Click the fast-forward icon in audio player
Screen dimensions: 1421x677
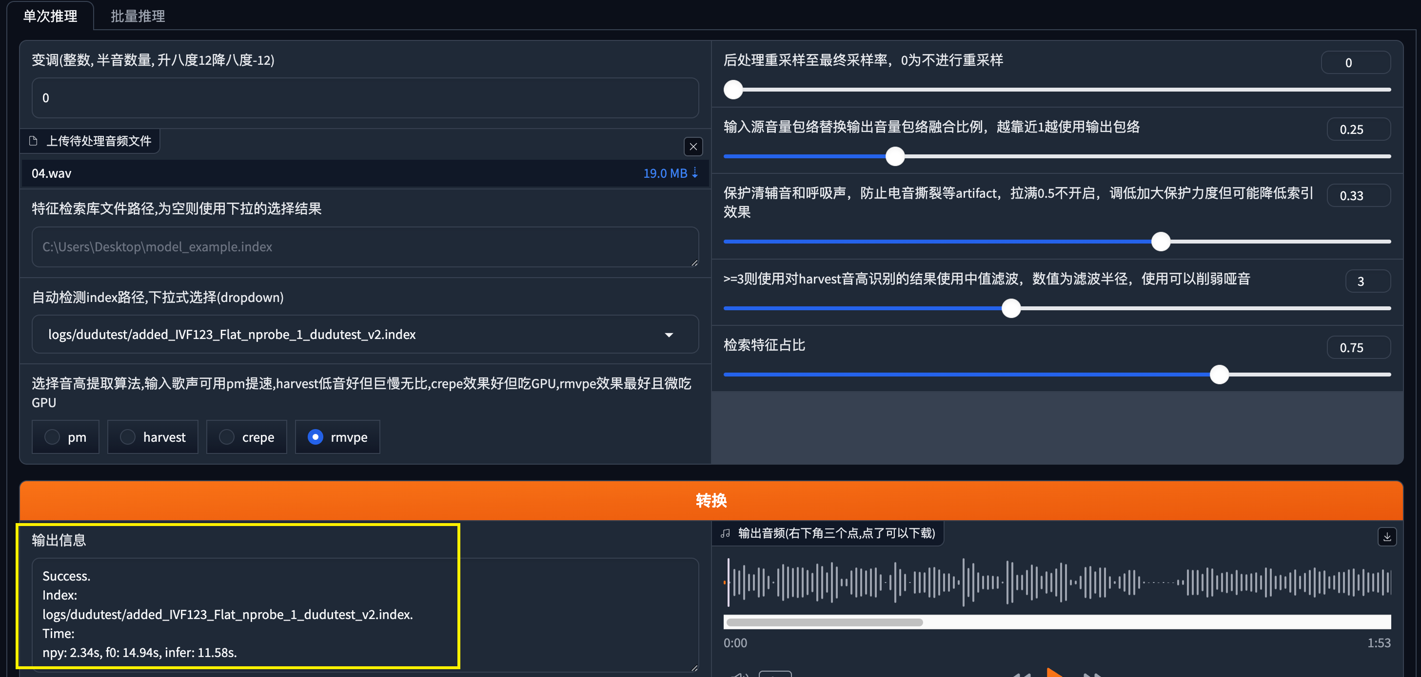pos(1092,674)
